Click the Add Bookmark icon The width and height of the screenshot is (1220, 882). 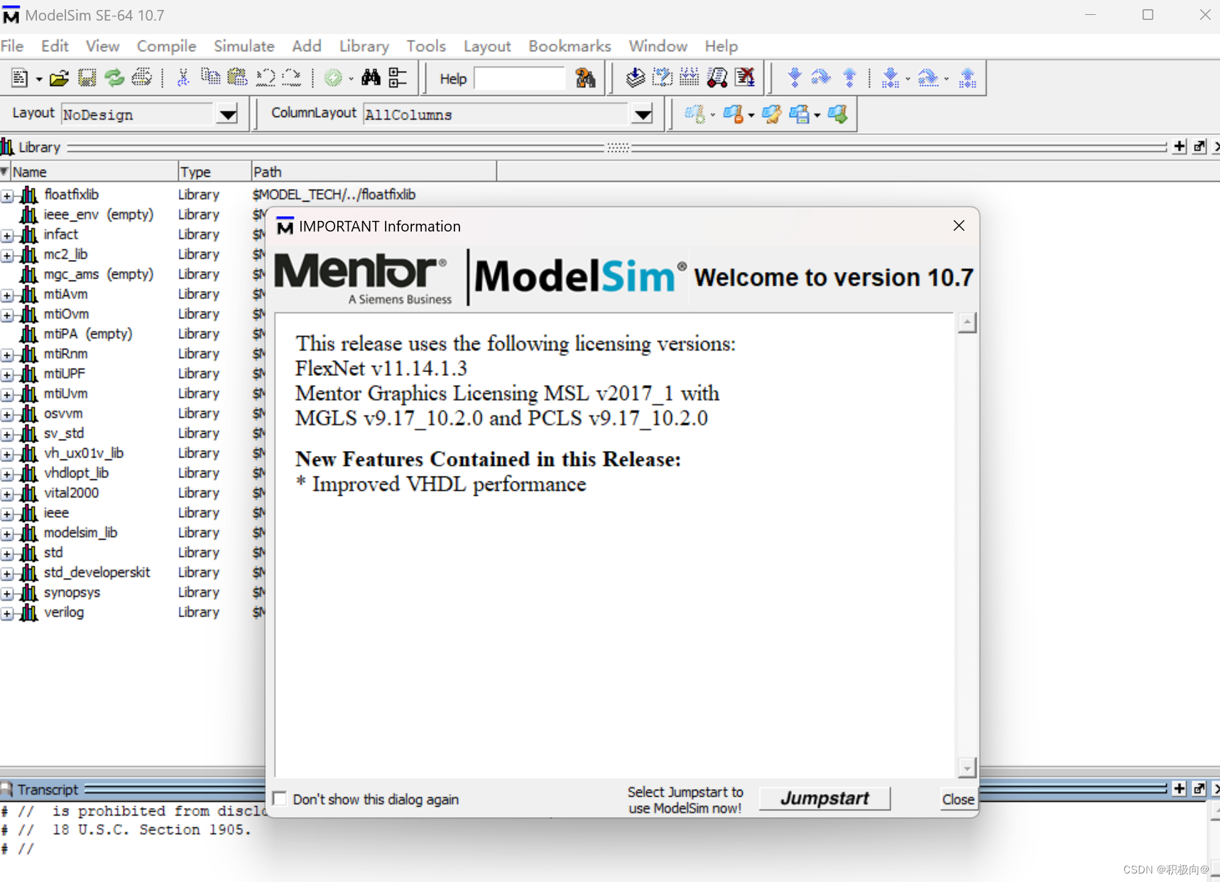[x=695, y=114]
